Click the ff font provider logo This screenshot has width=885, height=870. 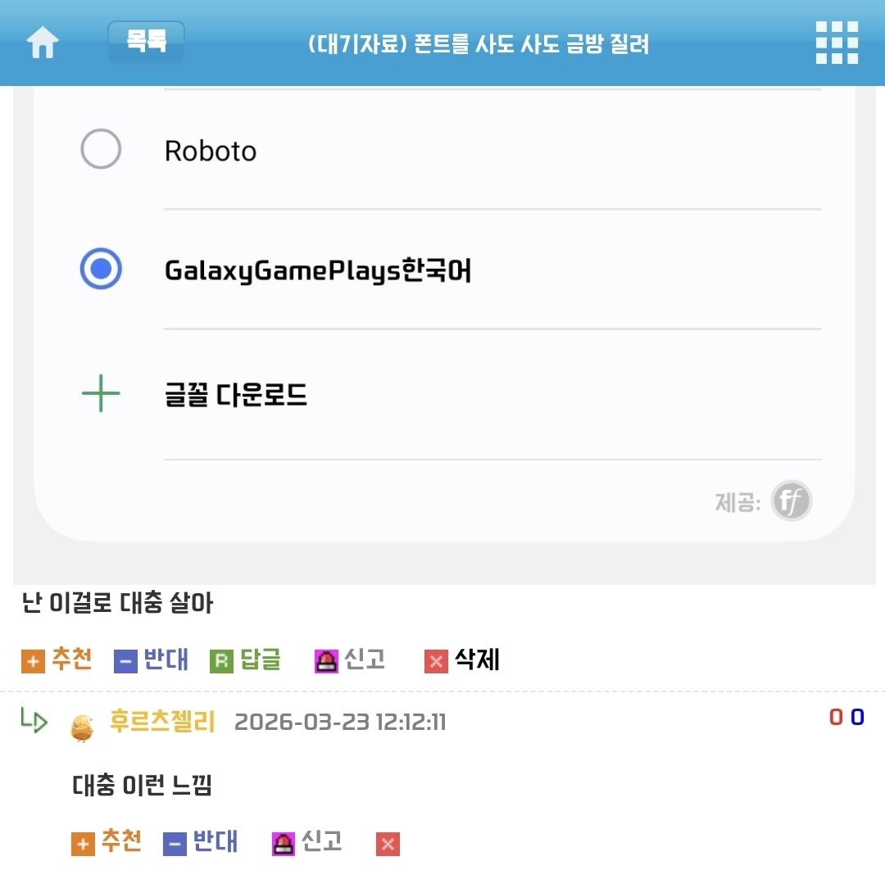tap(792, 501)
